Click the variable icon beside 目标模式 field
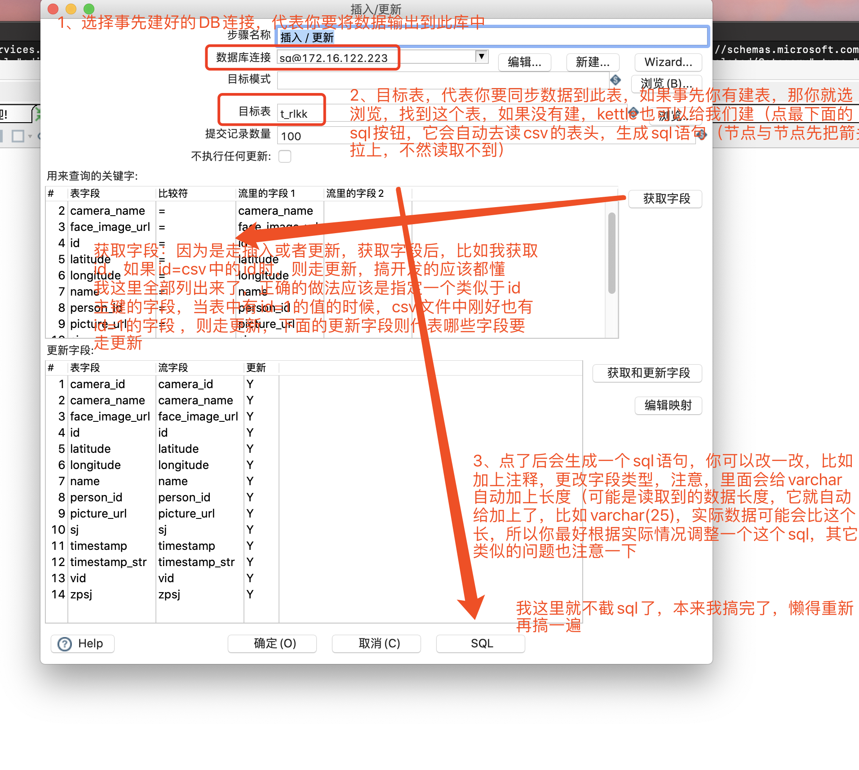Image resolution: width=859 pixels, height=770 pixels. click(x=616, y=80)
